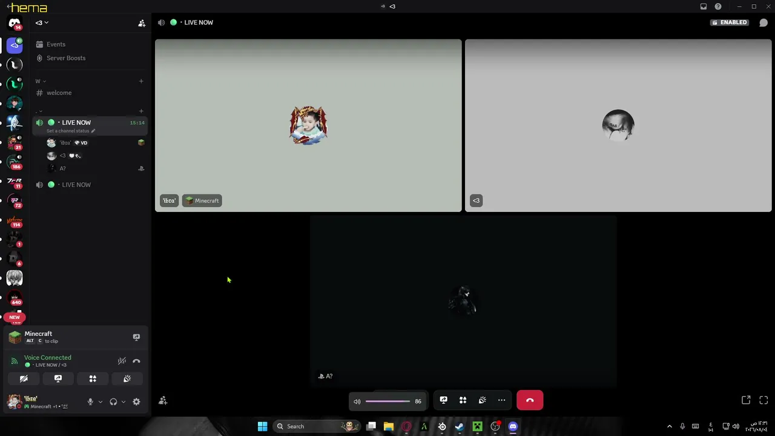This screenshot has height=436, width=775.
Task: Edit the Set a channel status text
Action: (71, 131)
